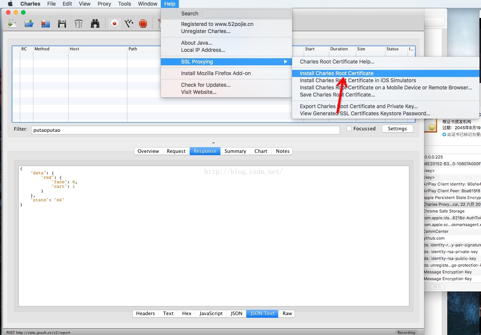Viewport: 481px width, 335px height.
Task: Choose Check for Updates in Help menu
Action: (x=205, y=85)
